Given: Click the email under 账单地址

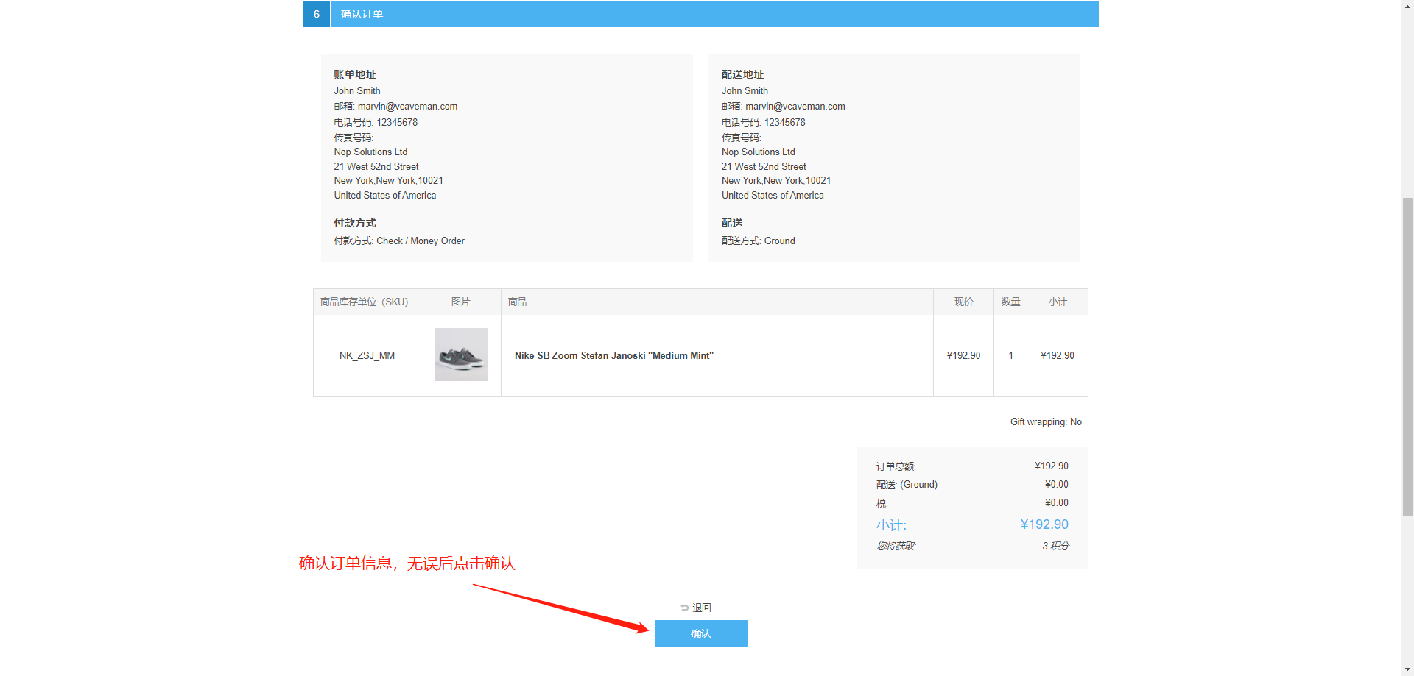Looking at the screenshot, I should coord(407,107).
